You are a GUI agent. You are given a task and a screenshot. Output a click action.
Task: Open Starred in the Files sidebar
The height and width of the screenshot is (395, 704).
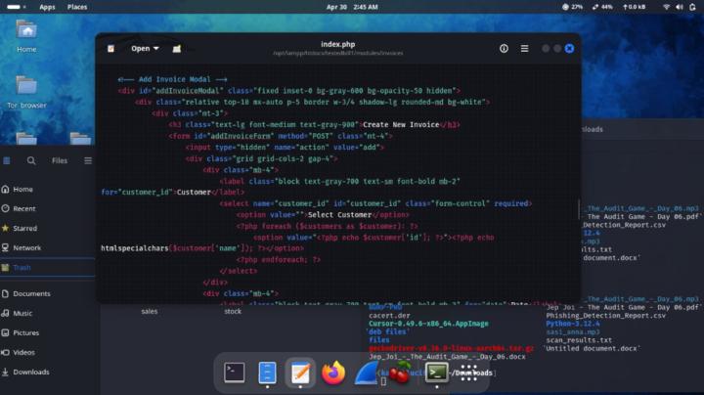25,228
